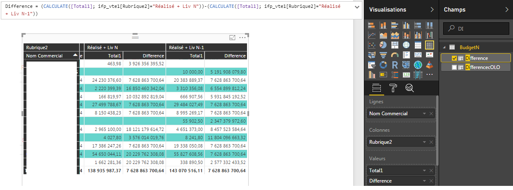Choose the filled map visual
The image size is (513, 190).
coord(371,55)
